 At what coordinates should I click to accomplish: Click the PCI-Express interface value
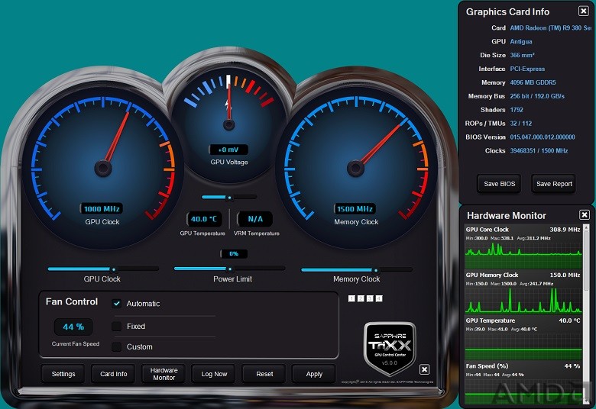[x=527, y=69]
